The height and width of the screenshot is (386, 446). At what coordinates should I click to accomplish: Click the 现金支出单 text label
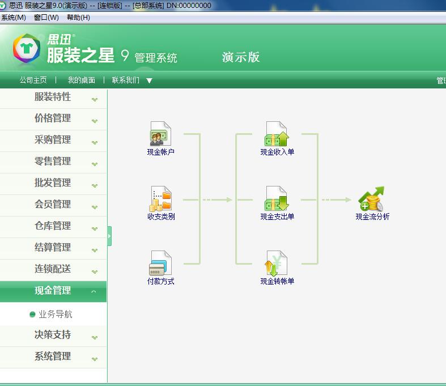pyautogui.click(x=277, y=217)
